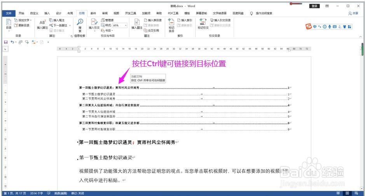Switch to the 开始 tab
The width and height of the screenshot is (365, 196).
pos(21,13)
